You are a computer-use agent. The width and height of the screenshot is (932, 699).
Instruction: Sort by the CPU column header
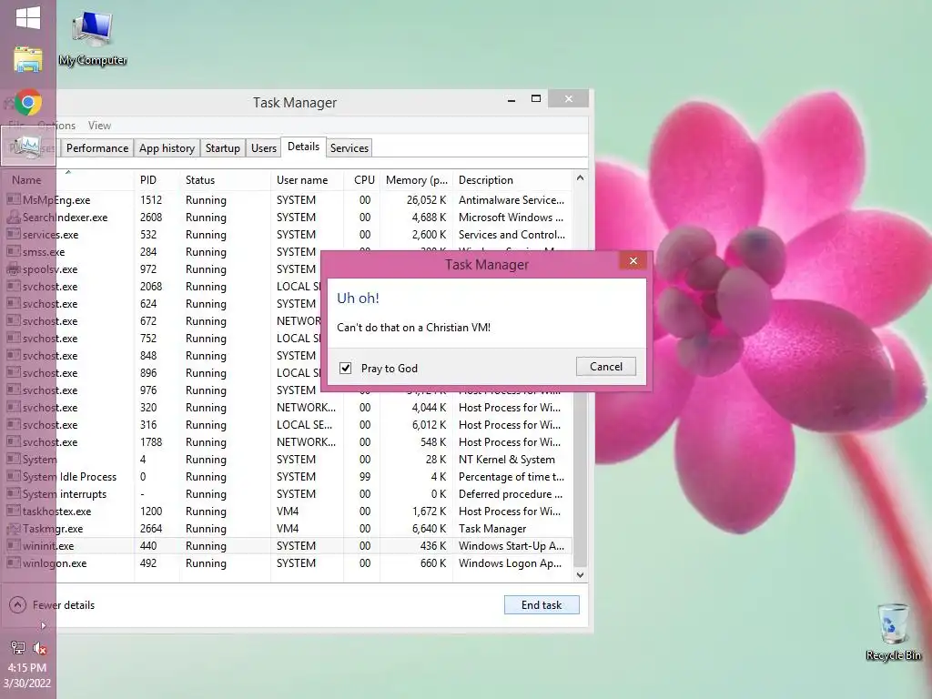(362, 180)
